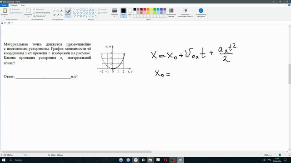Open the shape Outline (Контур) dropdown
This screenshot has height=163, width=291.
102,9
